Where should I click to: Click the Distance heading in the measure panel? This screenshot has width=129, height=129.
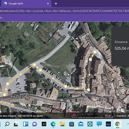coord(121,42)
